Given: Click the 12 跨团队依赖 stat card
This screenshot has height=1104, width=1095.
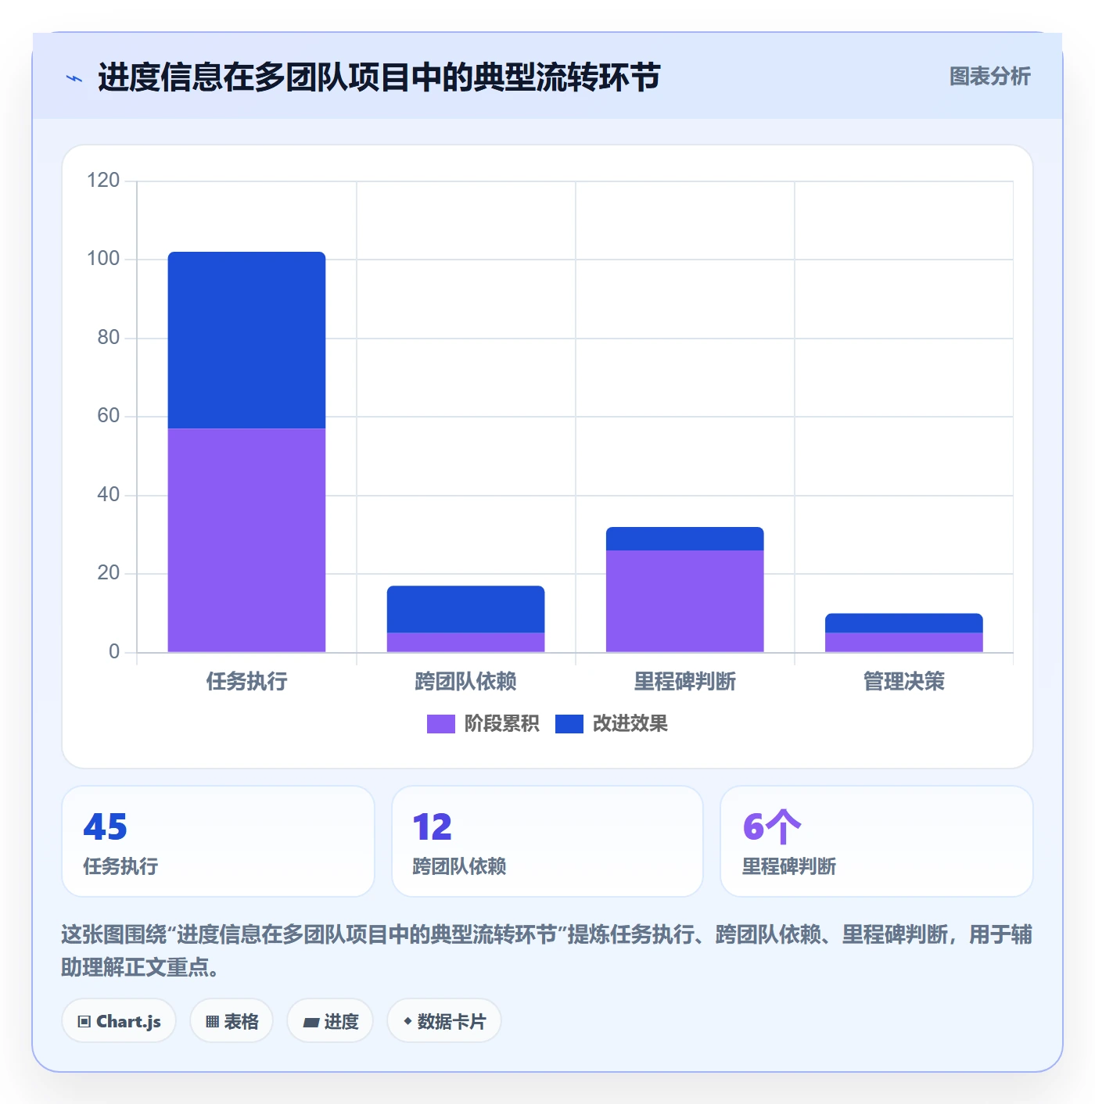Looking at the screenshot, I should (547, 841).
